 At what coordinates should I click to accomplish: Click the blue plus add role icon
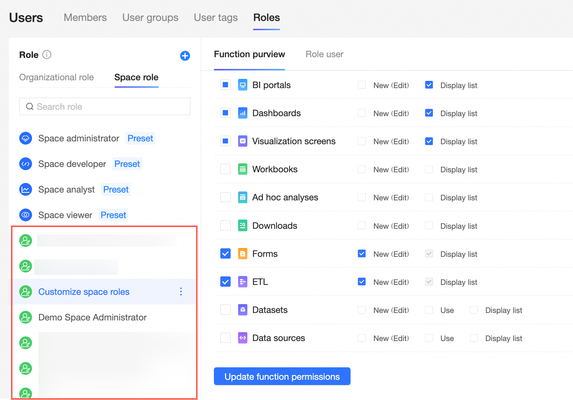tap(185, 56)
